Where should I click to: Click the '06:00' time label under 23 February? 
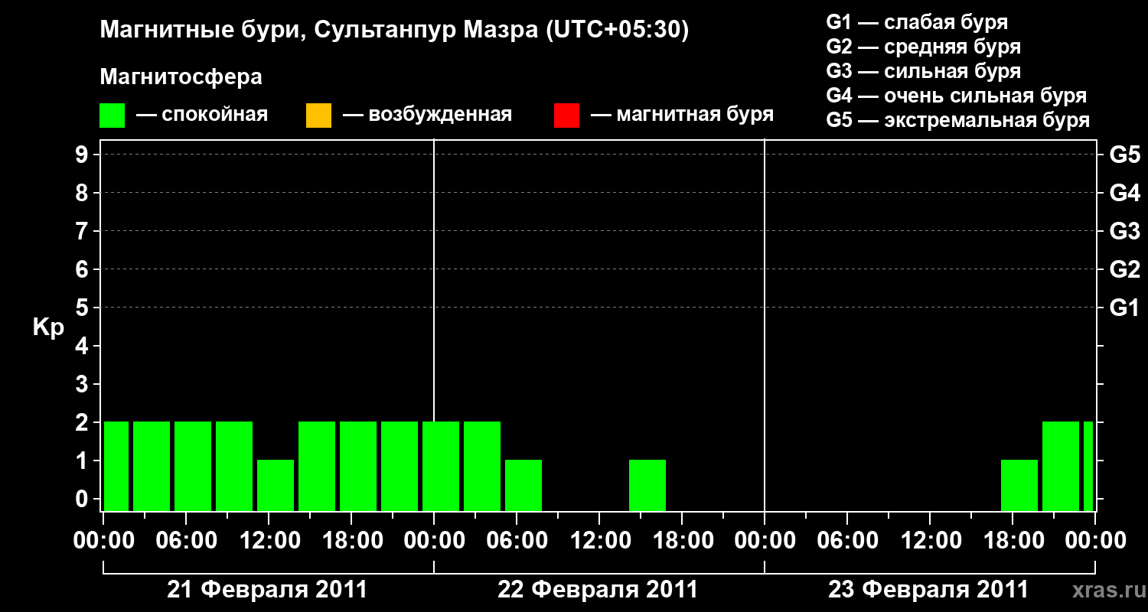click(x=847, y=541)
